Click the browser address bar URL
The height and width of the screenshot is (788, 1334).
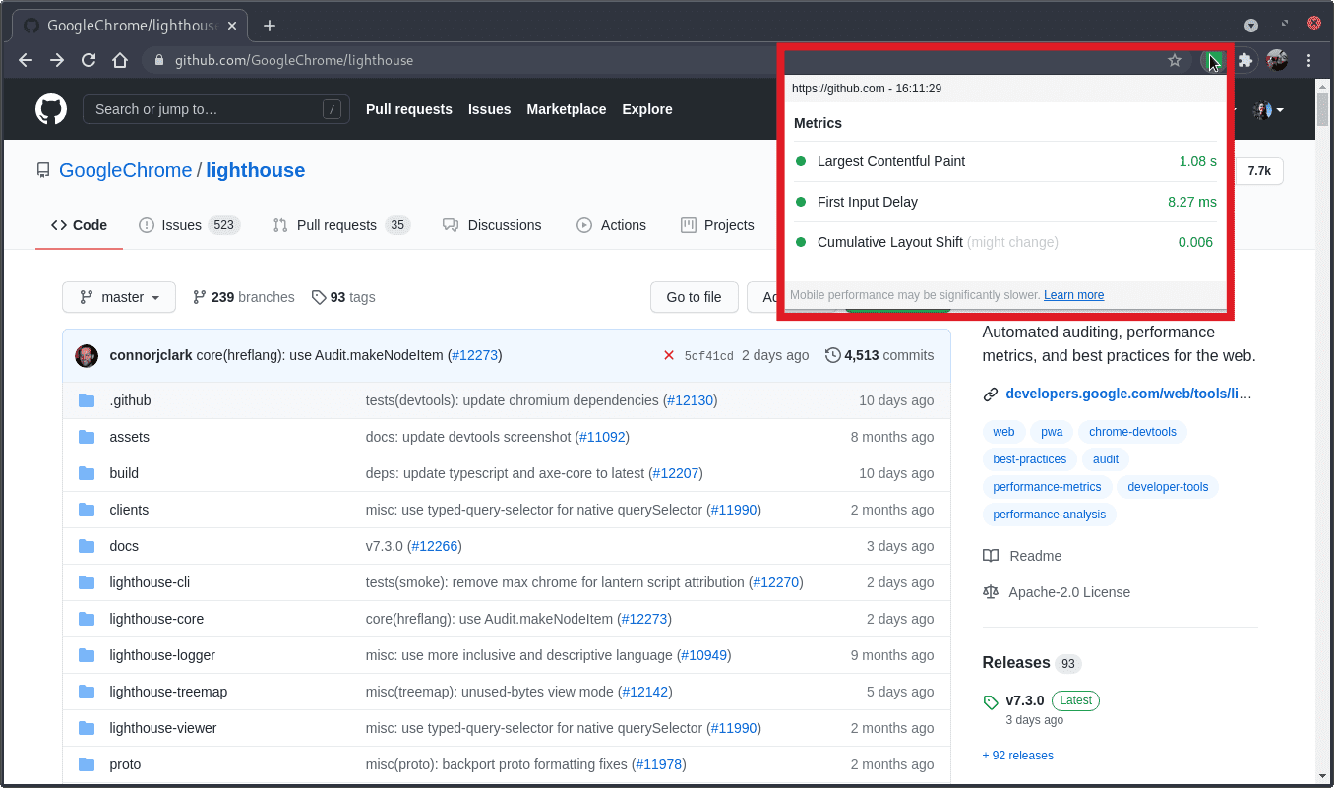point(294,60)
